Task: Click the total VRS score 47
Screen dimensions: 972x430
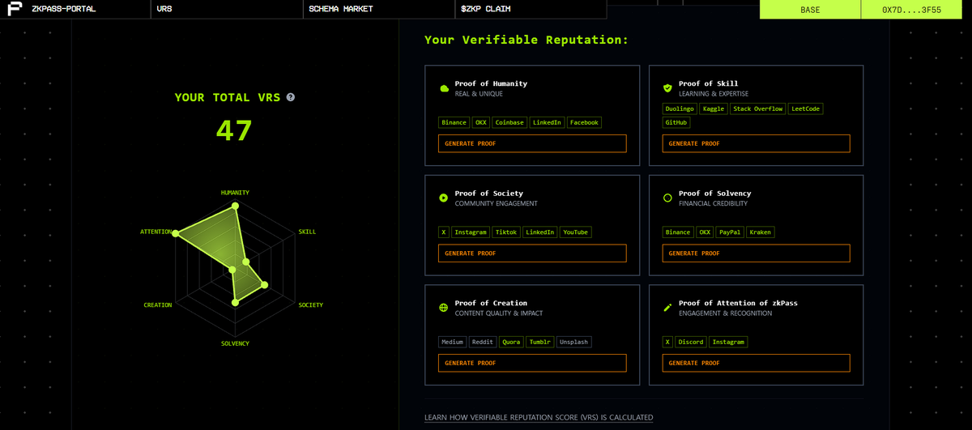Action: (x=234, y=130)
